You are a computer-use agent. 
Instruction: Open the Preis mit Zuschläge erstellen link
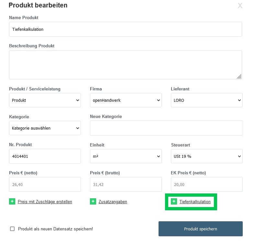45,202
